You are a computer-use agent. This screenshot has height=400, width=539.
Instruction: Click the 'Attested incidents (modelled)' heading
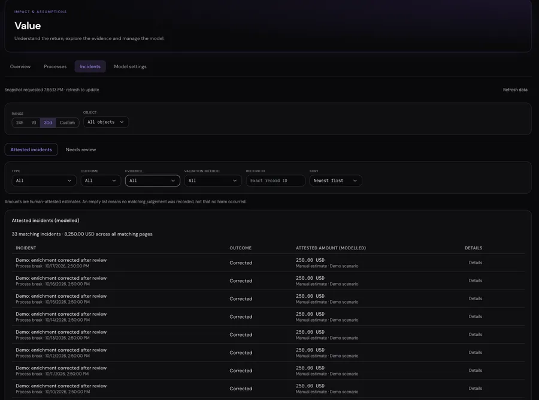tap(46, 221)
